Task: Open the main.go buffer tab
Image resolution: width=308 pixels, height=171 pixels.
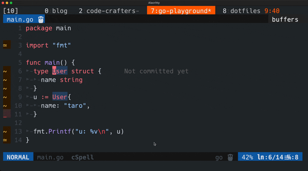Action: [20, 20]
